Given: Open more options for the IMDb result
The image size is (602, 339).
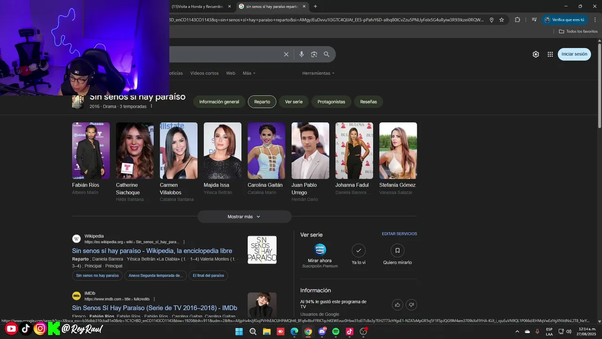Looking at the screenshot, I should (154, 299).
